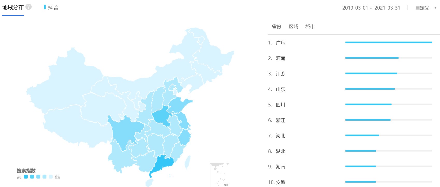Select 江苏 in the ranking list
Viewport: 440px width, 187px height.
click(x=280, y=74)
